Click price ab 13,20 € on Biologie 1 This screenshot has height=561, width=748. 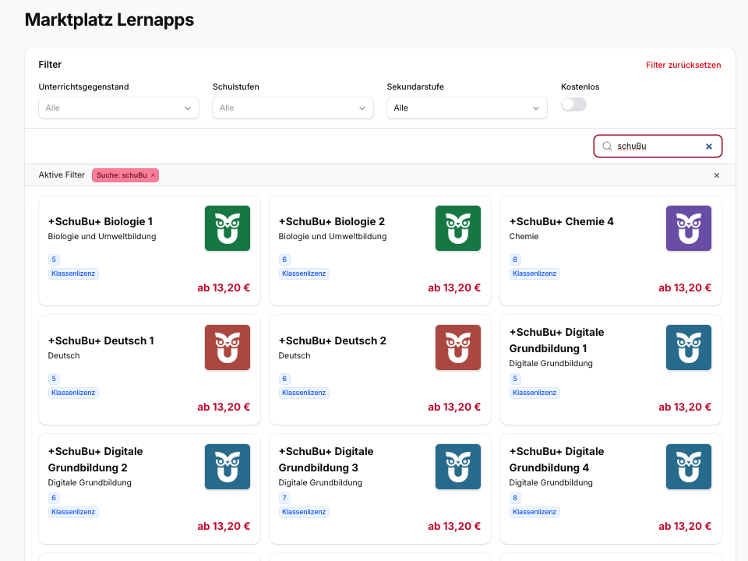(224, 288)
